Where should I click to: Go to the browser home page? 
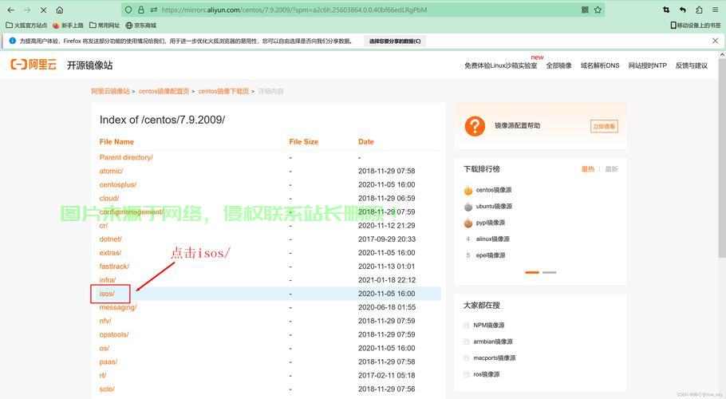(60, 10)
